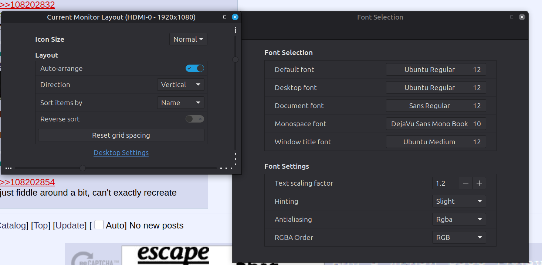
Task: Open the >>108202854 post reference link
Action: [x=27, y=182]
